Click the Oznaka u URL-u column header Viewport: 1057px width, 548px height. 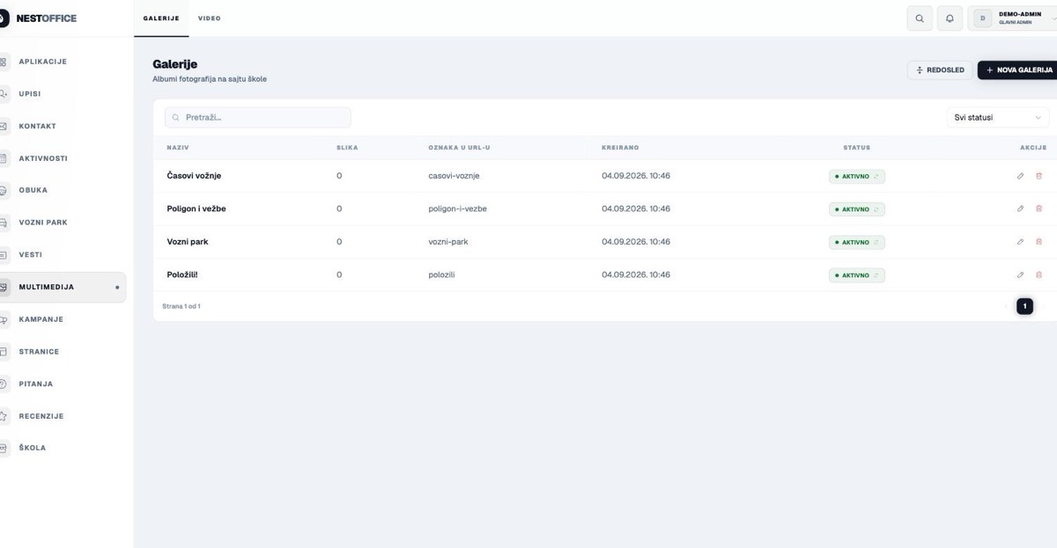(459, 148)
